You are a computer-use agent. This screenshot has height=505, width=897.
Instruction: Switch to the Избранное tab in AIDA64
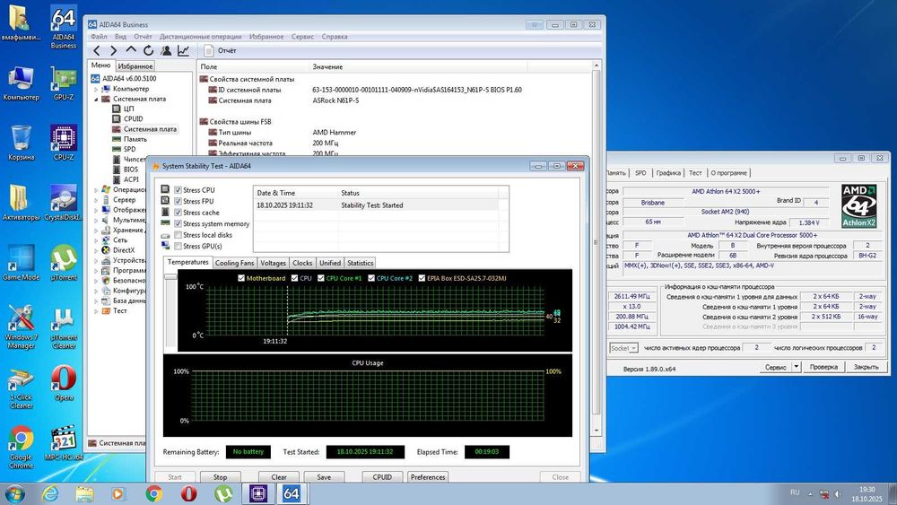[x=135, y=66]
